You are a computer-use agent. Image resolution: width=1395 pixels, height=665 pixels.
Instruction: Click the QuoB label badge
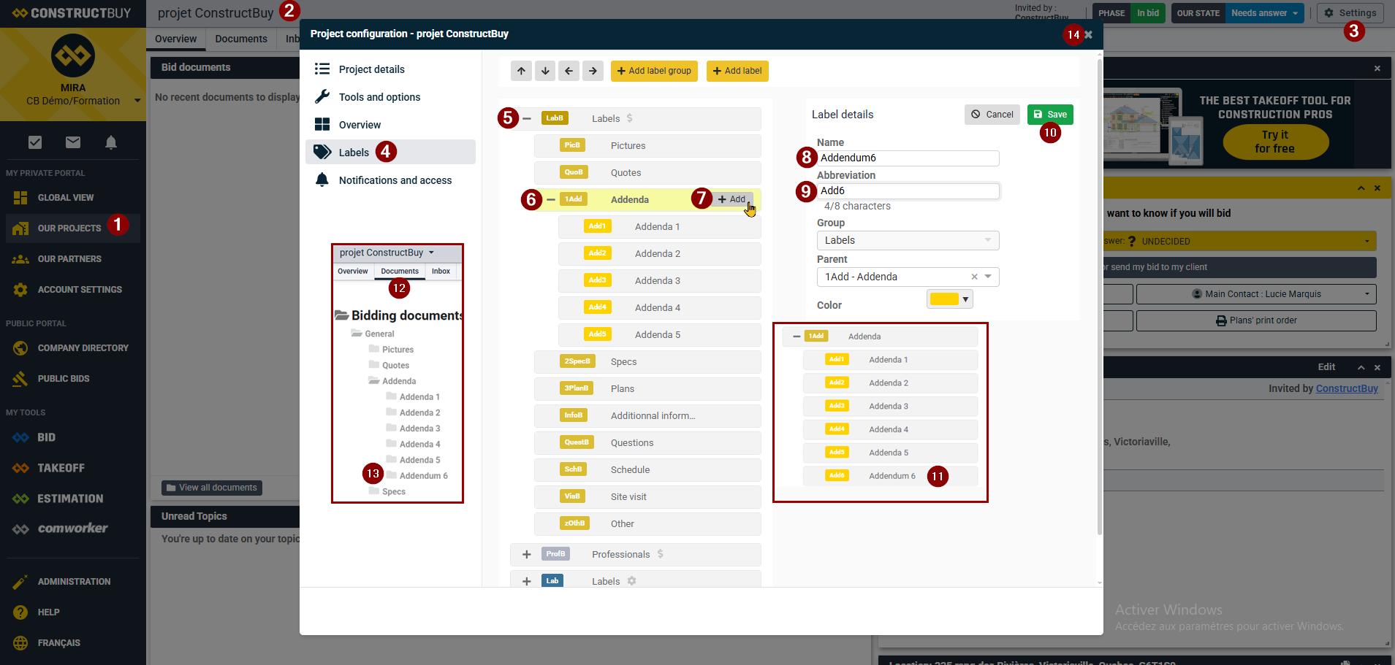(x=574, y=172)
